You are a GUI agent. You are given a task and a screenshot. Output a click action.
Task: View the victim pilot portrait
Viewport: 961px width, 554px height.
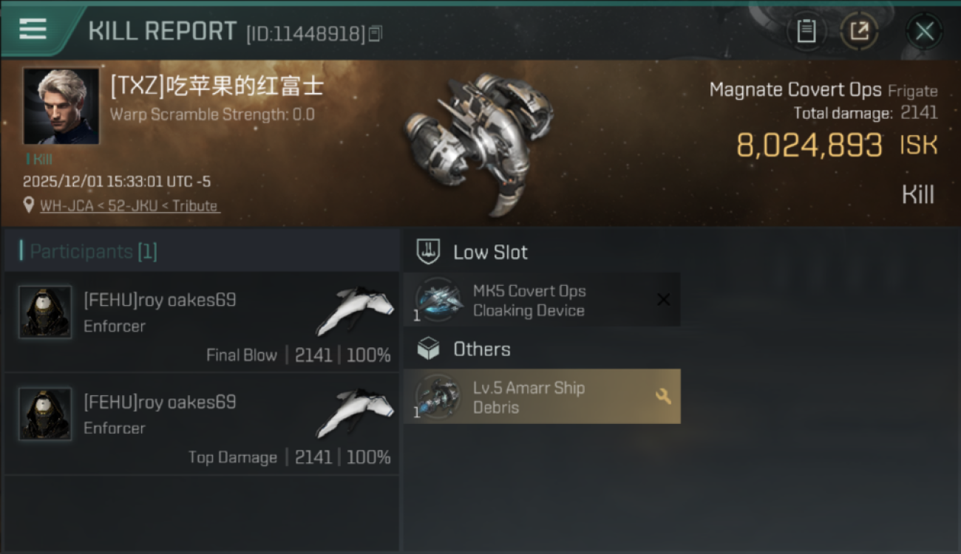61,106
